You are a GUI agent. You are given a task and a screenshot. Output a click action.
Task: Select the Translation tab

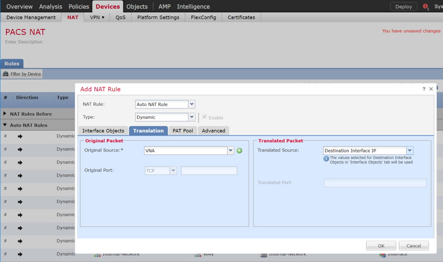click(148, 131)
